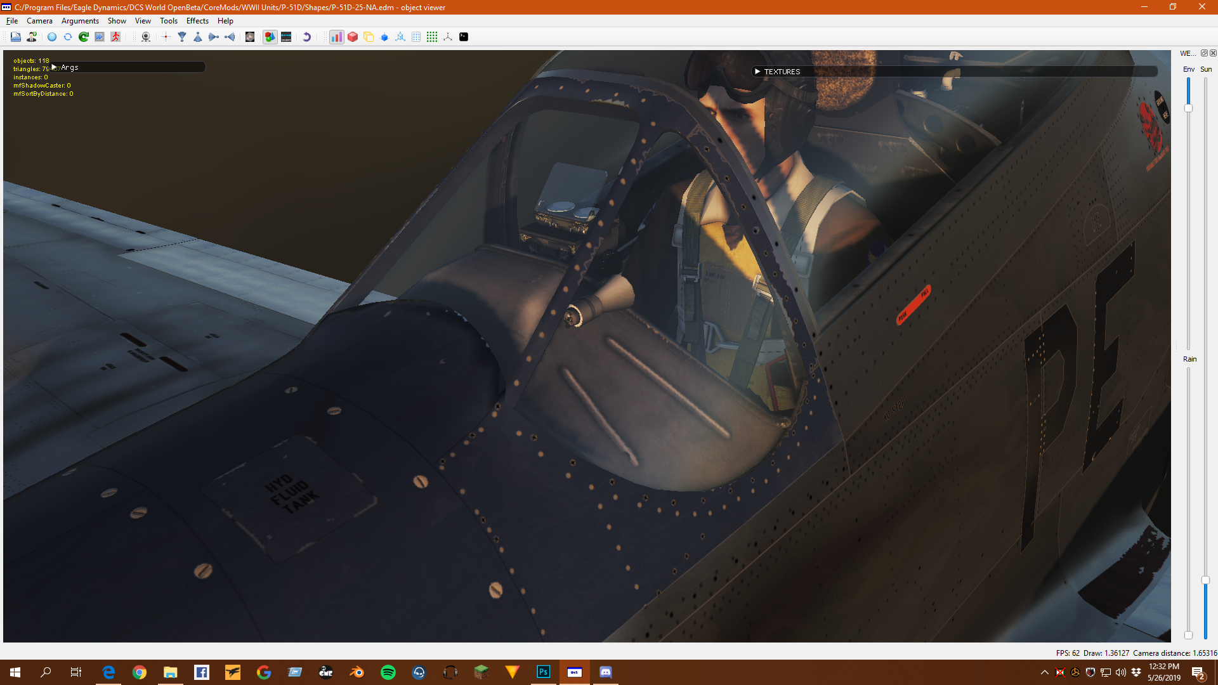This screenshot has width=1218, height=685.
Task: Open the Camera menu
Action: coord(39,21)
